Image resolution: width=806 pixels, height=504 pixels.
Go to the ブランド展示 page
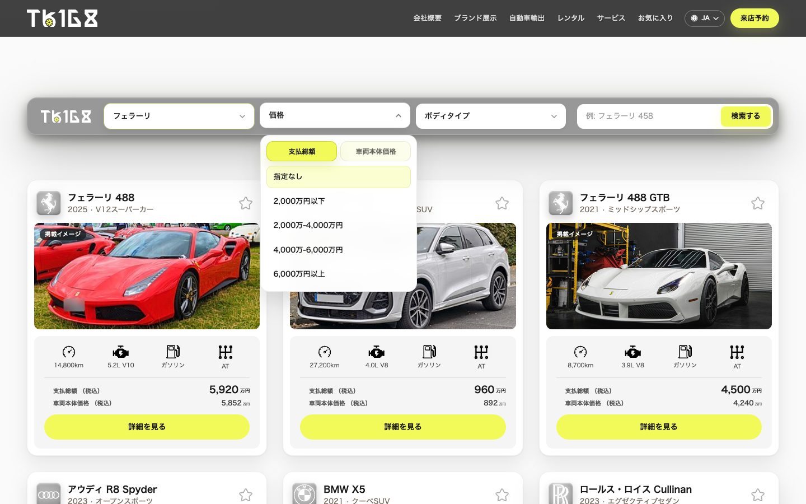pos(475,18)
